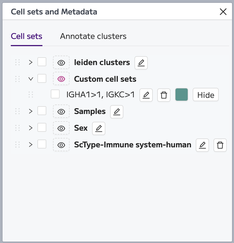Check the Samples category checkbox
Viewport: 234px width, 243px height.
coord(42,111)
